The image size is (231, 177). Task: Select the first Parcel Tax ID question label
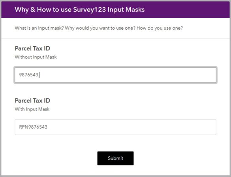click(32, 48)
